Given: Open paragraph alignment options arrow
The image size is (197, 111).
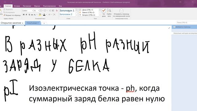Looking at the screenshot, I should pyautogui.click(x=51, y=14).
